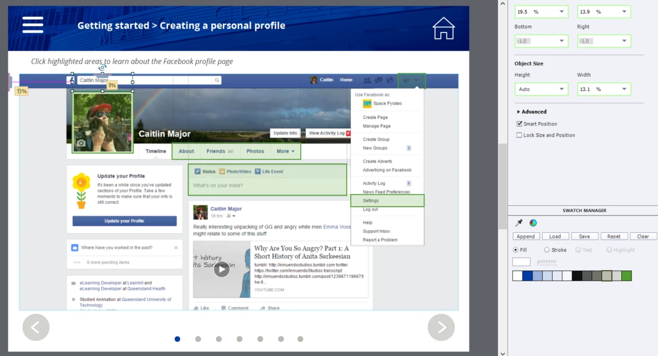
Task: Open the hamburger menu icon in slide header
Action: pos(33,25)
